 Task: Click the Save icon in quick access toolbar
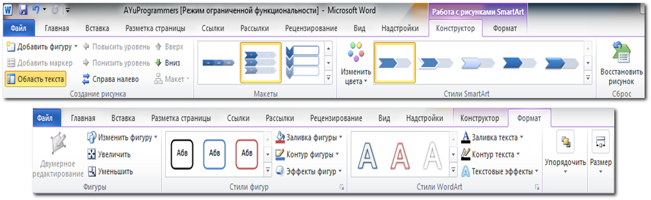click(23, 9)
